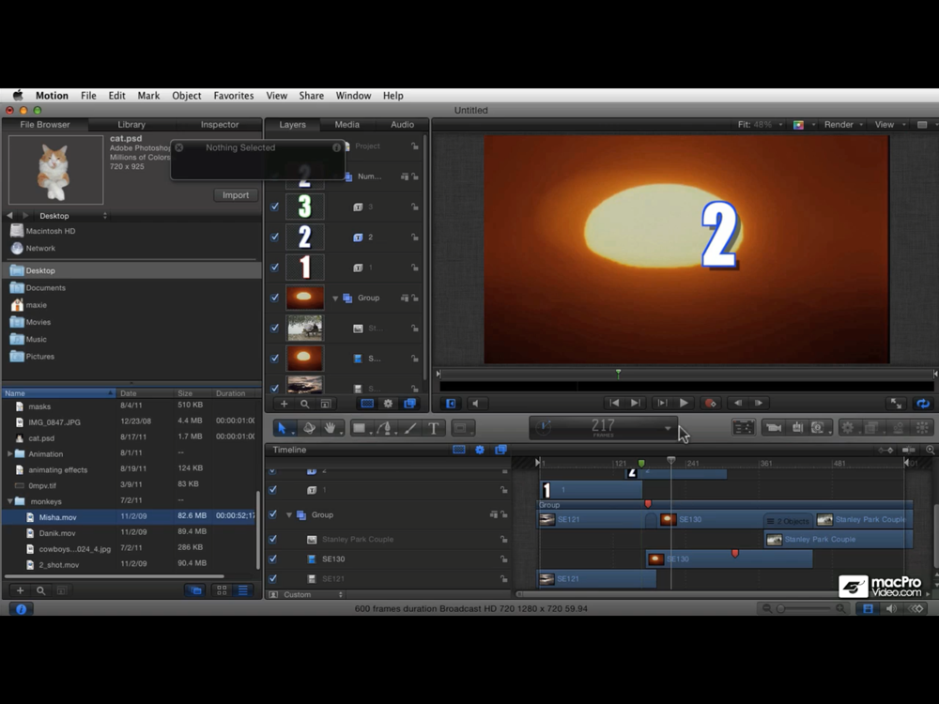Viewport: 939px width, 704px height.
Task: Open the Render menu above canvas
Action: (x=839, y=124)
